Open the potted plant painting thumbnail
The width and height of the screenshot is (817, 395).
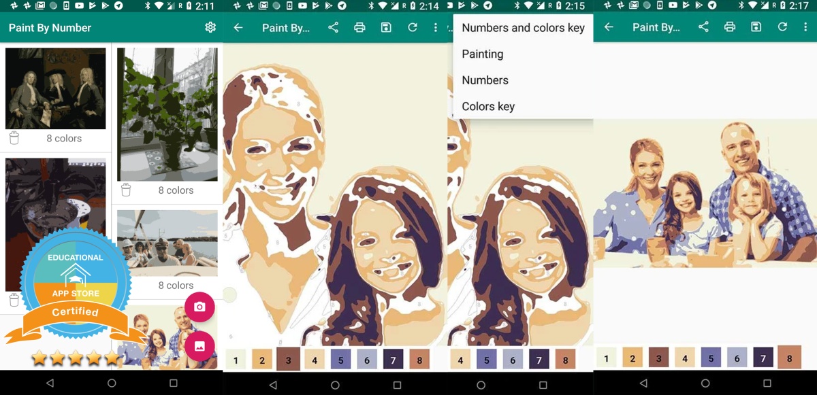167,114
